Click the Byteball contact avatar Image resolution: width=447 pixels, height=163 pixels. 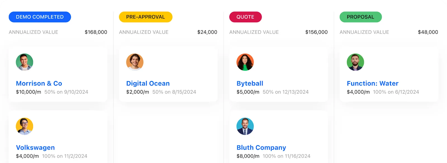click(245, 62)
